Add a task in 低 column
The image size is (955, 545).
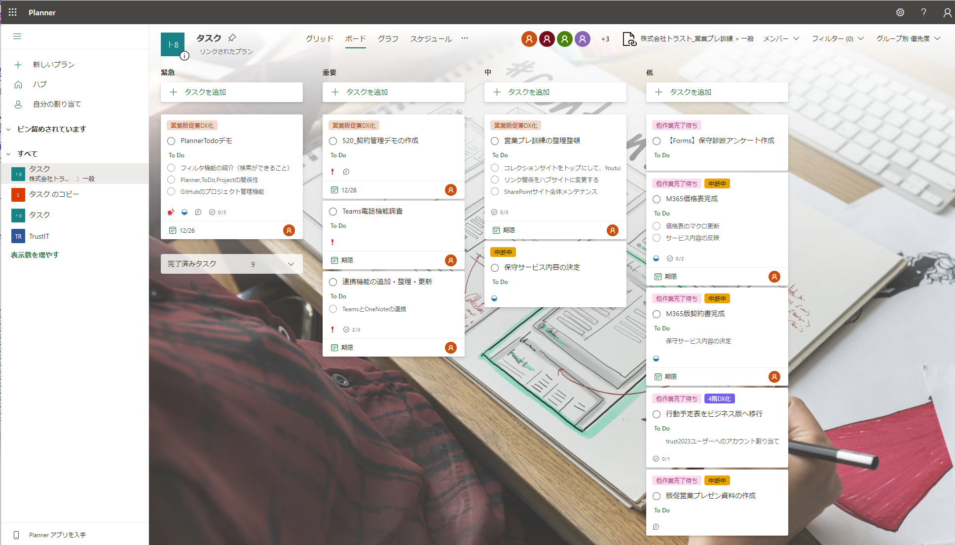click(717, 92)
